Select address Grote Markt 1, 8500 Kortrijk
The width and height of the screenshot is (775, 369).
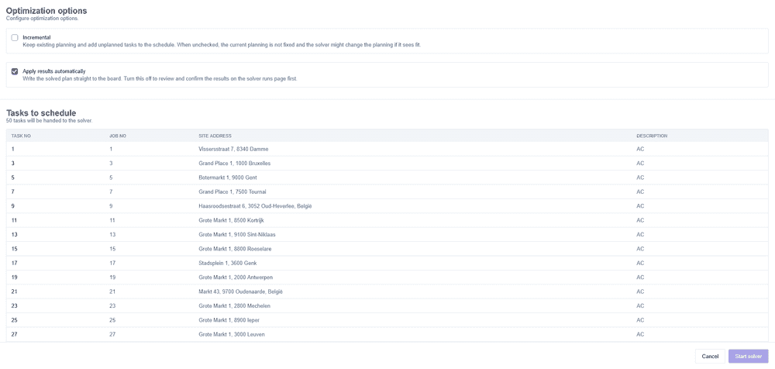click(232, 221)
